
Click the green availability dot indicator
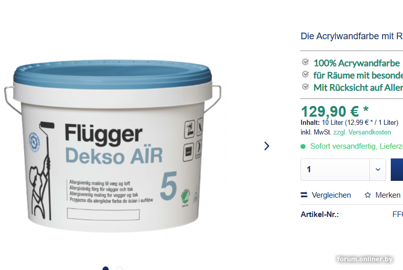coord(303,147)
